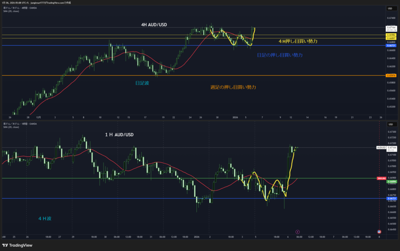Select the '4H AUD/USD' text annotation
Image resolution: width=400 pixels, height=251 pixels.
[x=154, y=25]
